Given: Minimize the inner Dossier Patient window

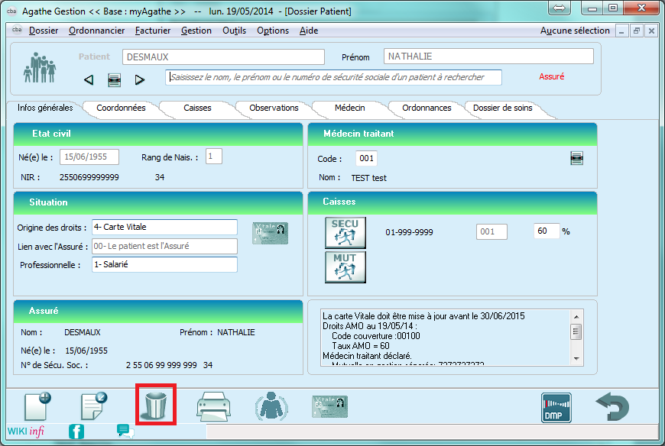Looking at the screenshot, I should [621, 31].
